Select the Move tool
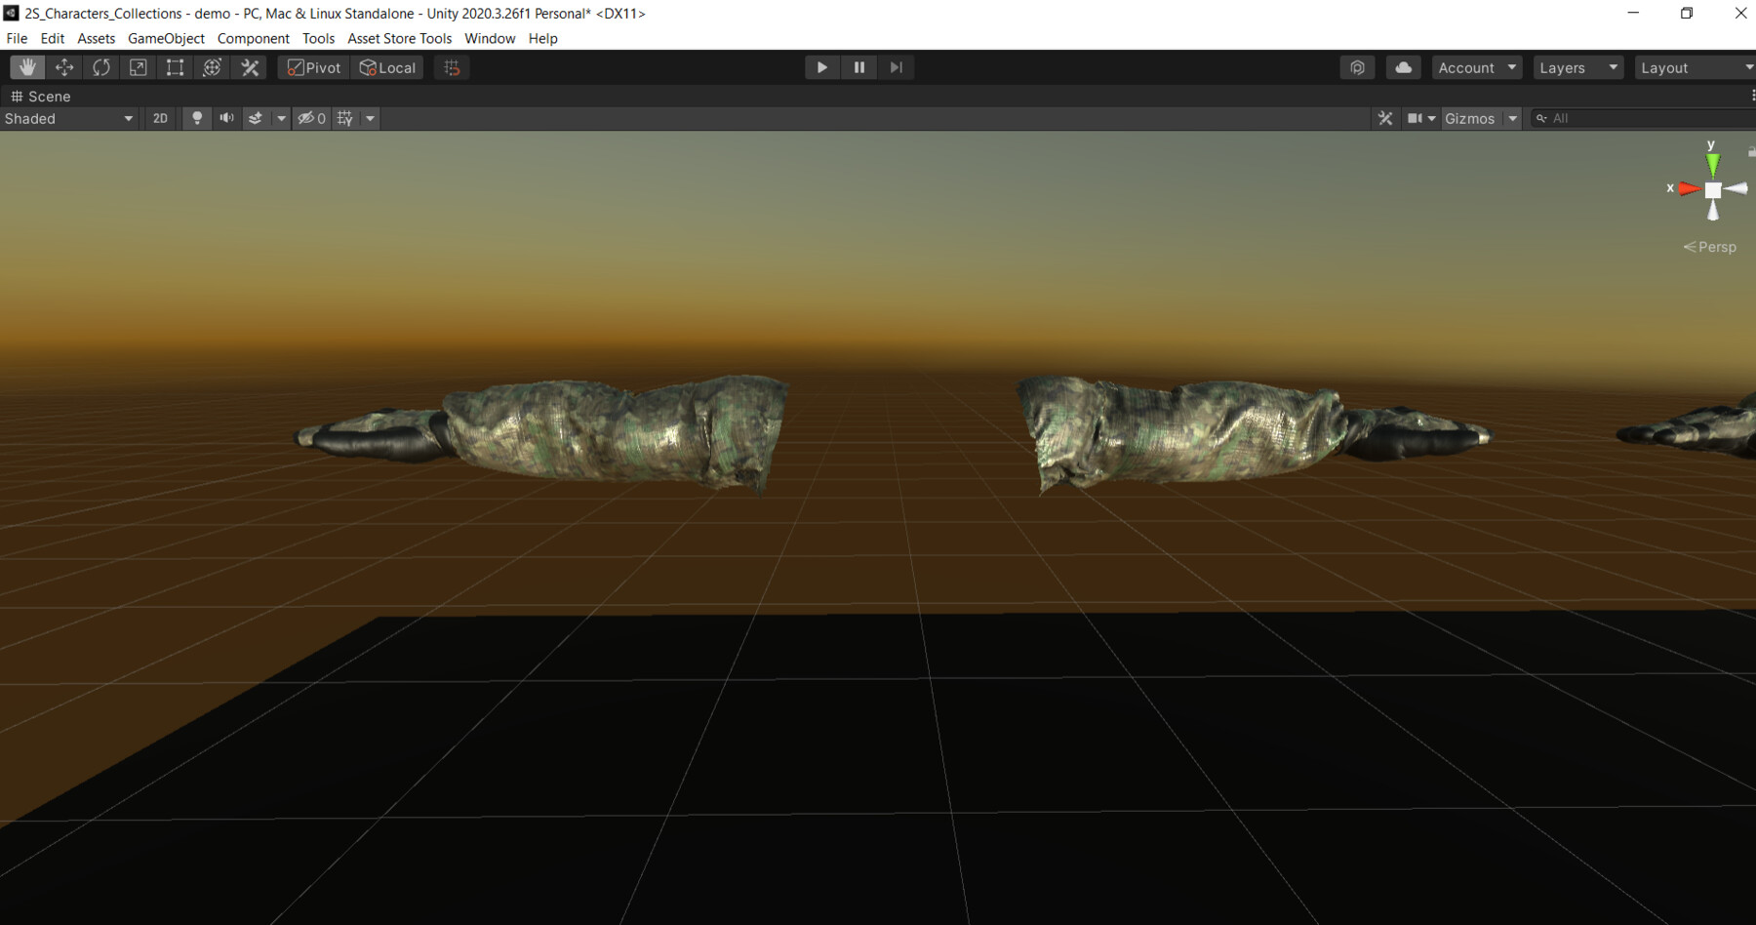Screen dimensions: 1756x925 click(64, 67)
